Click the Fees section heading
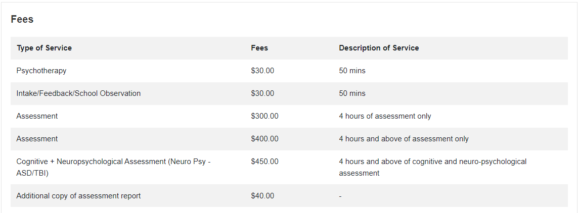The width and height of the screenshot is (578, 213). pos(22,20)
